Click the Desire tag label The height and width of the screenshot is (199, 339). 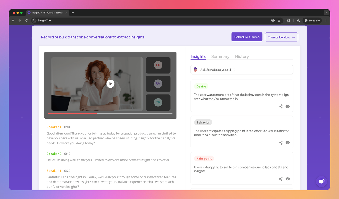[201, 86]
